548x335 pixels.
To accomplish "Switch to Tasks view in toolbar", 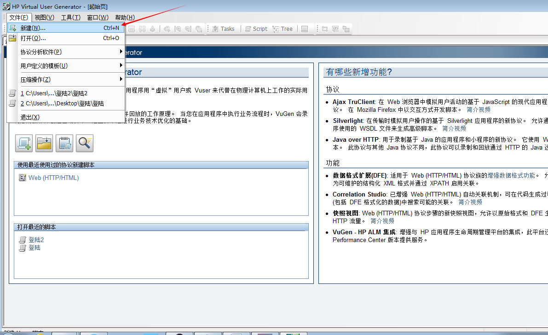I will [223, 29].
